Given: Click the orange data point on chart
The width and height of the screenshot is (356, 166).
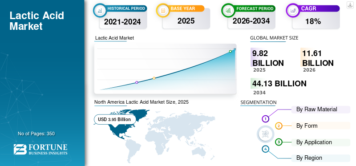Looking at the screenshot, I should [154, 78].
